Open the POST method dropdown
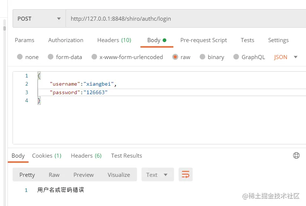The width and height of the screenshot is (306, 206). click(39, 19)
